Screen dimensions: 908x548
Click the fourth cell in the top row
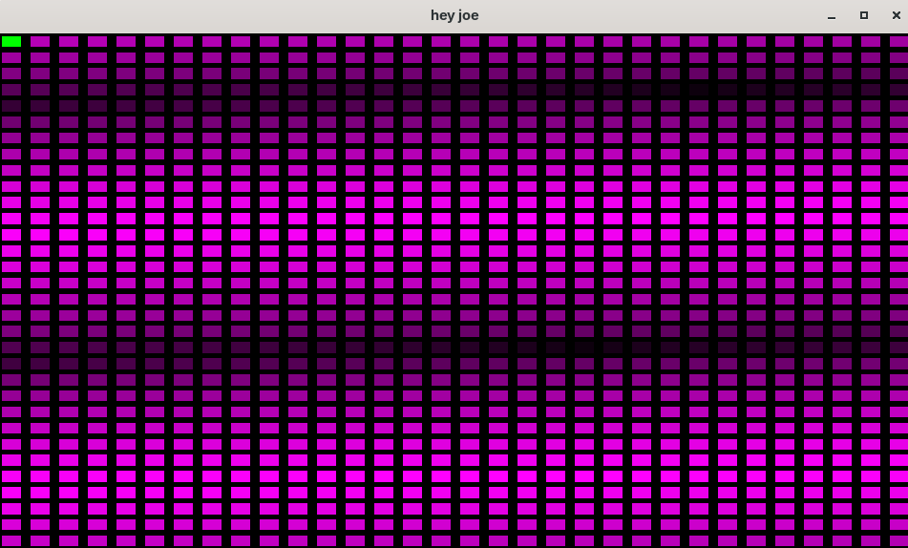tap(97, 41)
